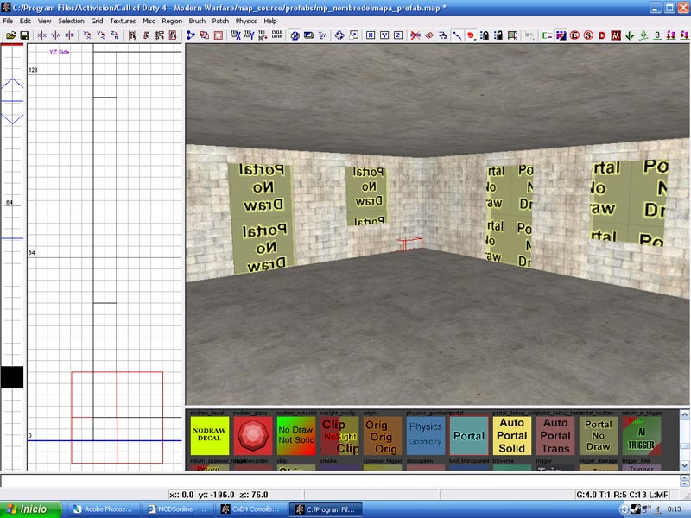691x518 pixels.
Task: Click the blue three-node vertex icon
Action: click(190, 35)
